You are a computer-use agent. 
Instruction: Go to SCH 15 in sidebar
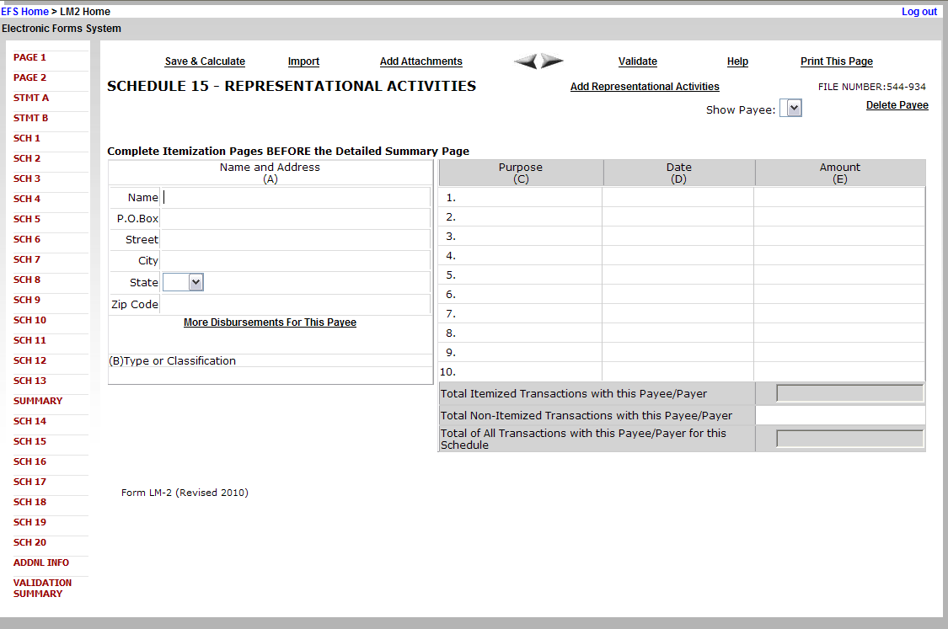(30, 441)
